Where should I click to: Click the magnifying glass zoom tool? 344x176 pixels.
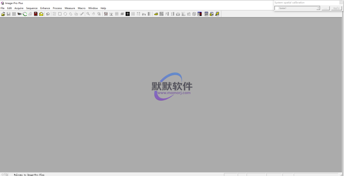coord(88,14)
